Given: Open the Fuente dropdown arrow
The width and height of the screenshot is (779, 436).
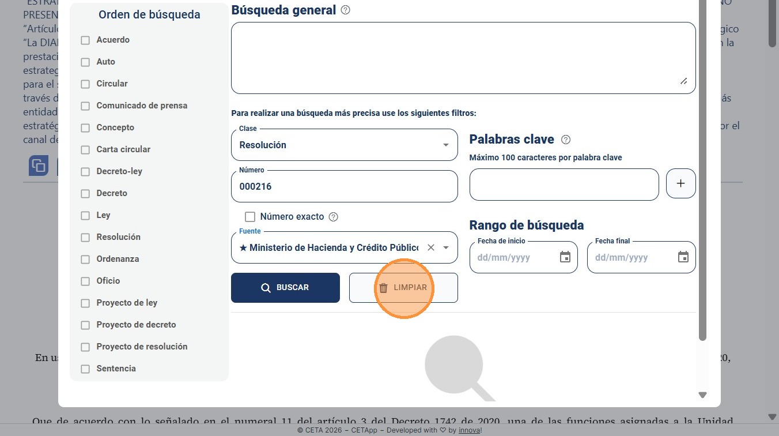Looking at the screenshot, I should (x=445, y=247).
